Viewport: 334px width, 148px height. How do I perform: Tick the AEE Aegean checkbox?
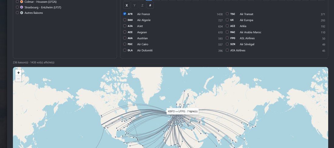tap(125, 32)
